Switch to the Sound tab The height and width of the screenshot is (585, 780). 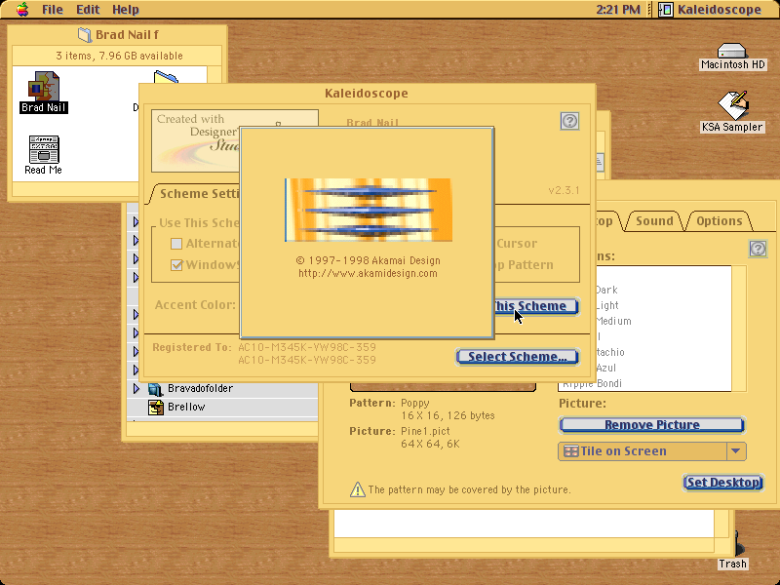654,221
